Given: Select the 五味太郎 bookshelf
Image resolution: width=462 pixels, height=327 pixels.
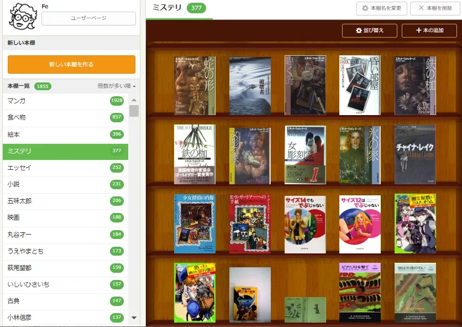Looking at the screenshot, I should pos(65,201).
